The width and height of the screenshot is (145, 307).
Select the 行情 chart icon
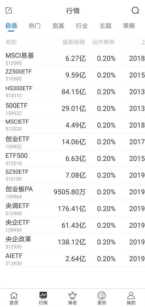point(43,295)
